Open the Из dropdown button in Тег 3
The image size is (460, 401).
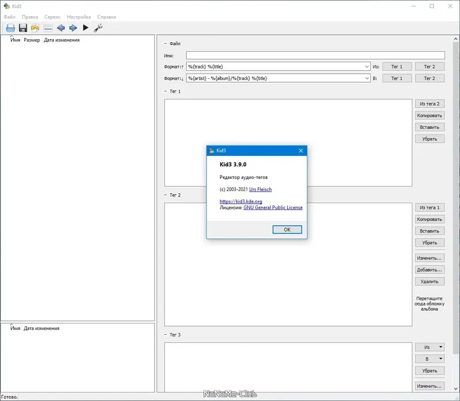[430, 347]
